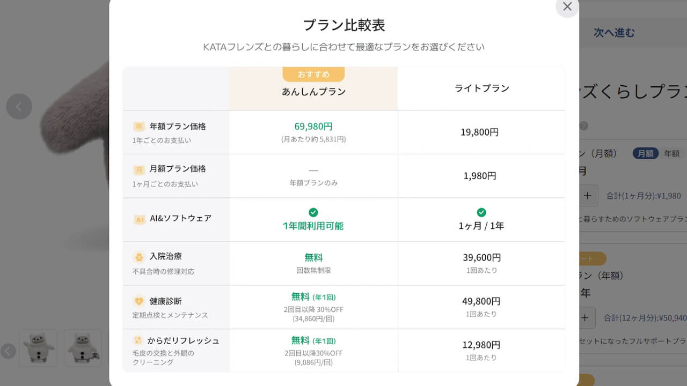This screenshot has width=687, height=386.
Task: Select the あんしんプラン column header
Action: click(313, 92)
